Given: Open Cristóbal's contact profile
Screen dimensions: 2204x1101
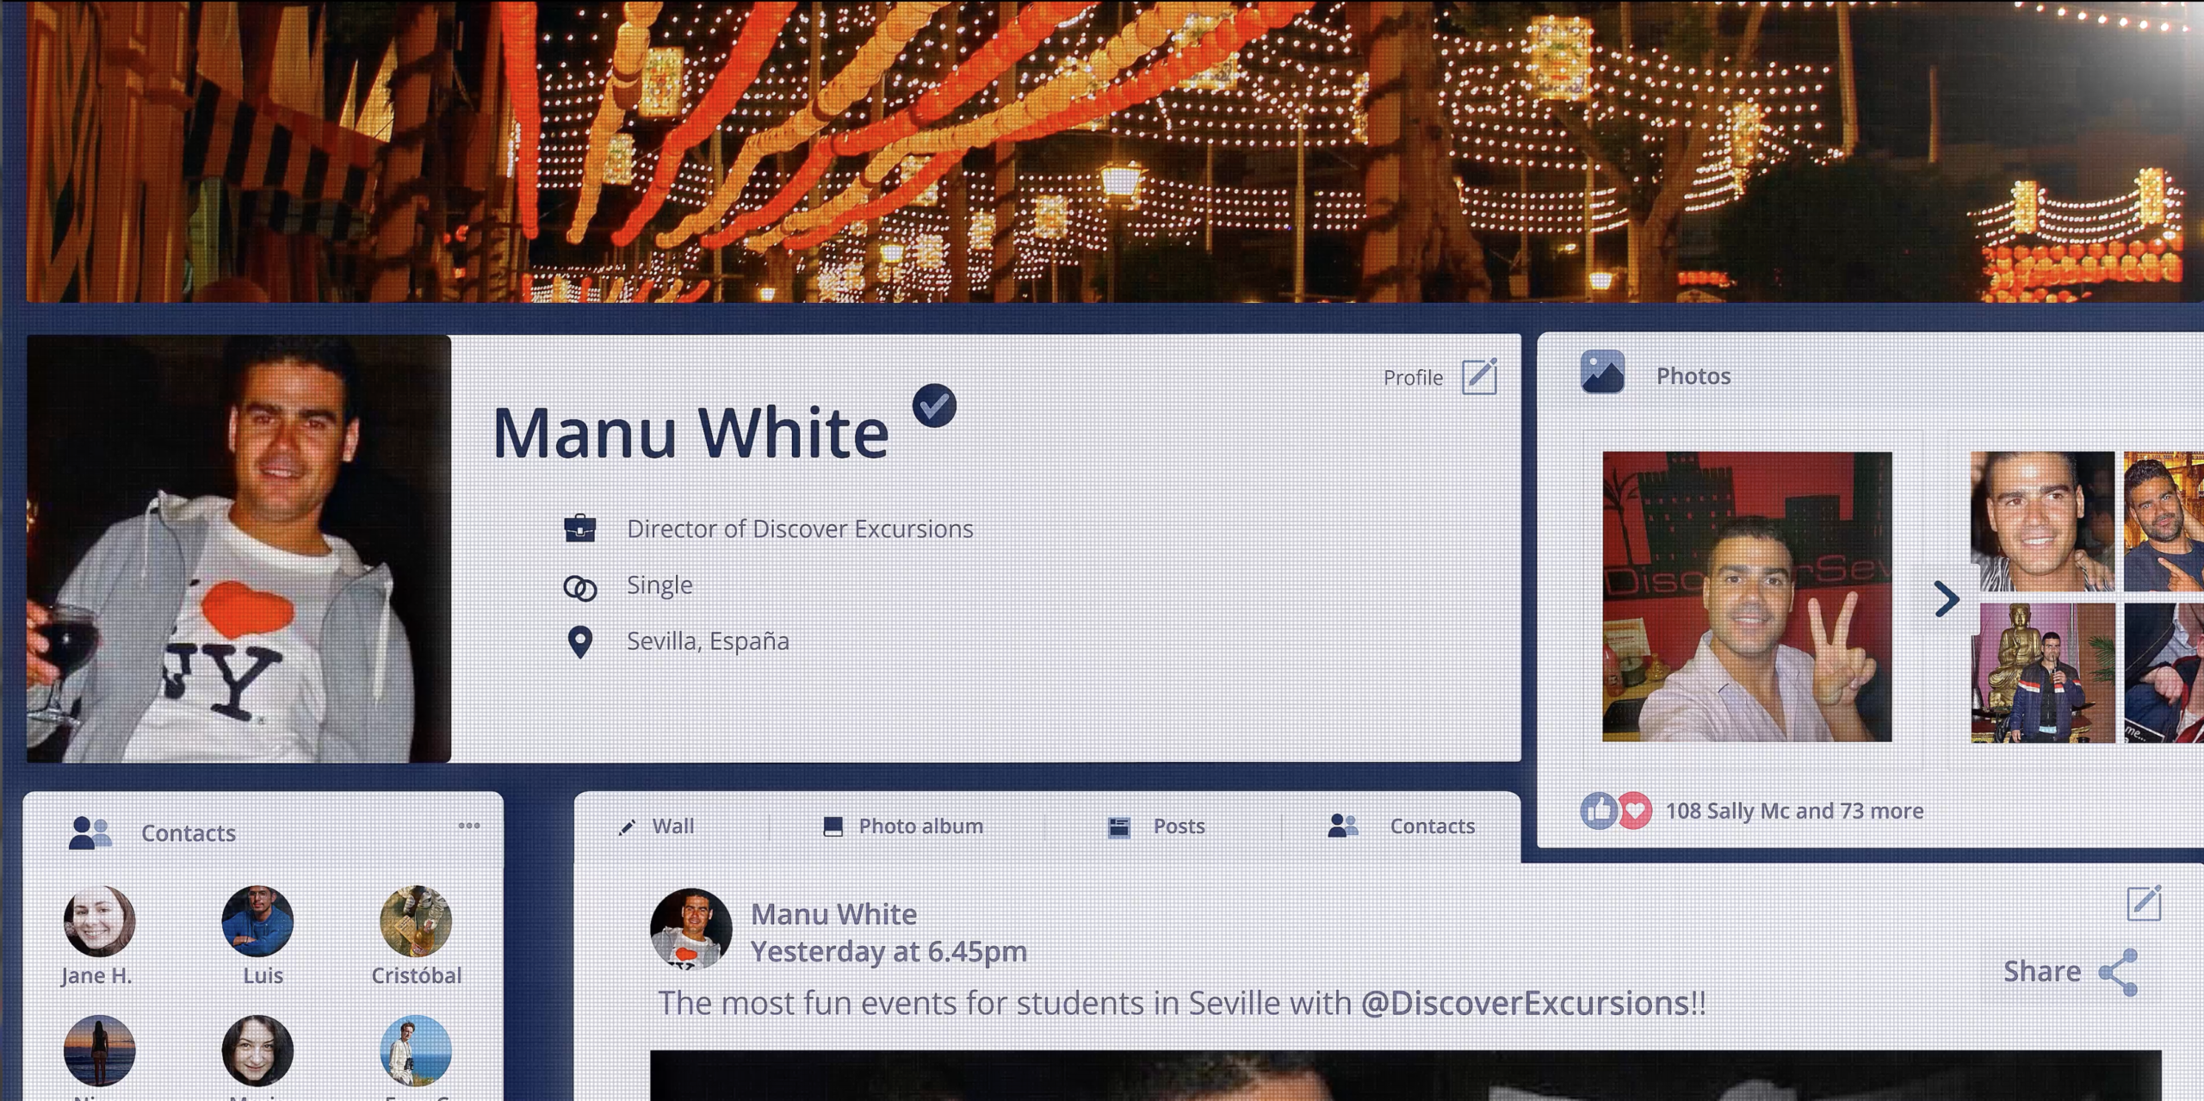Looking at the screenshot, I should pos(416,921).
